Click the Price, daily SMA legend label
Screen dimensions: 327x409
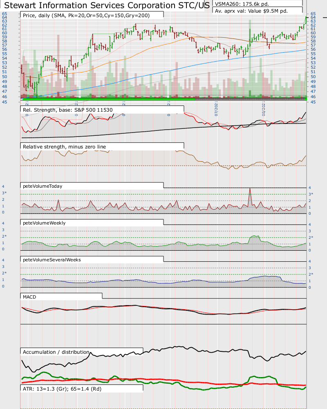click(86, 16)
